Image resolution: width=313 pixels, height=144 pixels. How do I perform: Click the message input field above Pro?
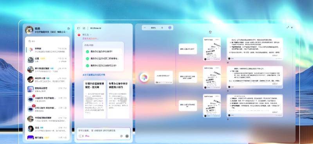coord(103,131)
